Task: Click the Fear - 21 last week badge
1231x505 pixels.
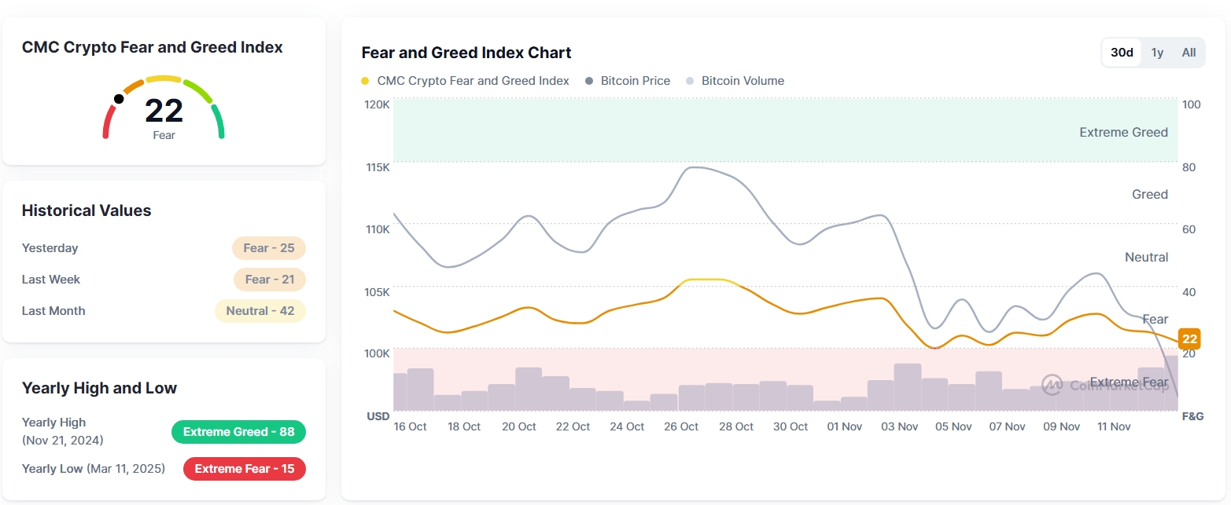Action: coord(270,280)
